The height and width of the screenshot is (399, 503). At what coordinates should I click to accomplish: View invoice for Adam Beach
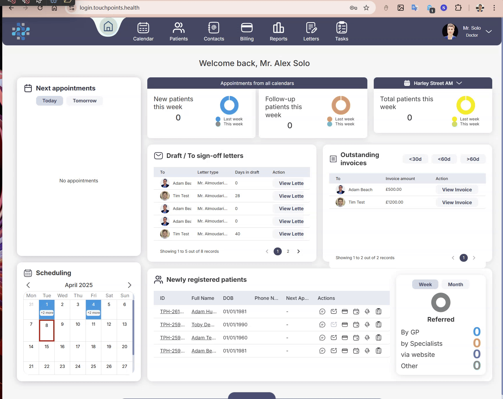(457, 190)
